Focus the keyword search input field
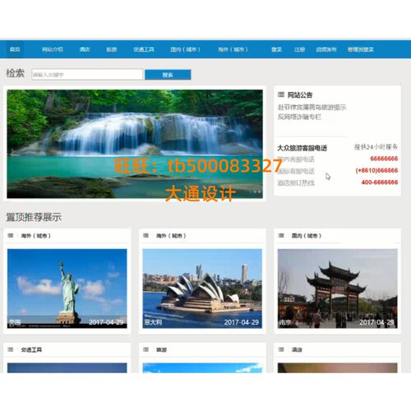The width and height of the screenshot is (411, 411). pyautogui.click(x=87, y=75)
